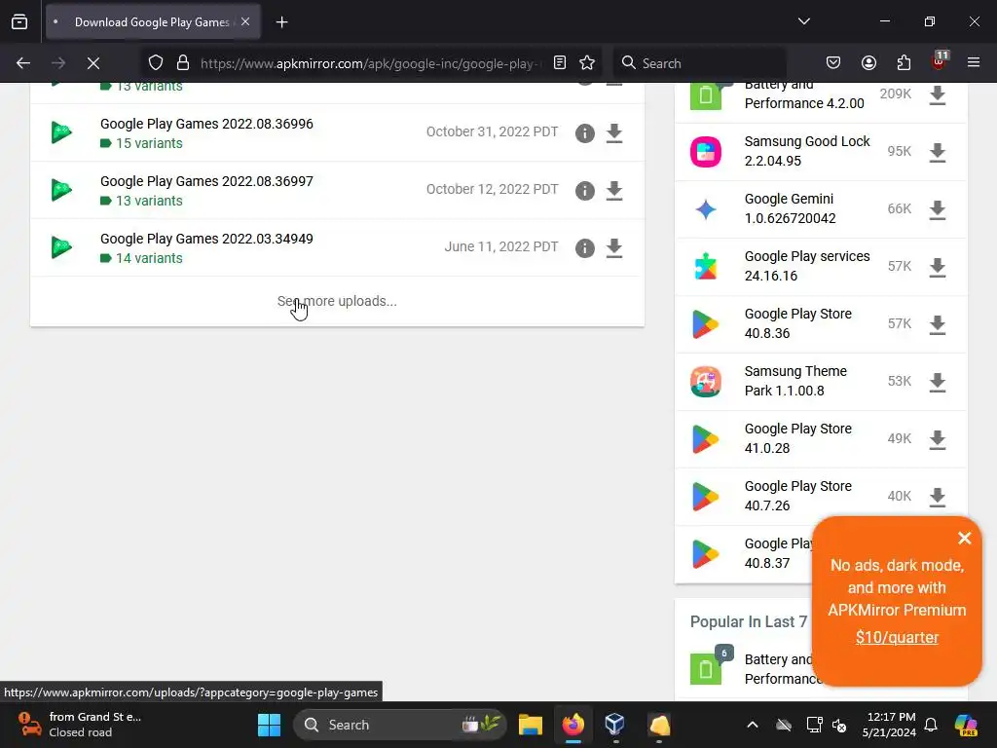The height and width of the screenshot is (748, 997).
Task: Select the Download Google Play Games tab
Action: tap(153, 22)
